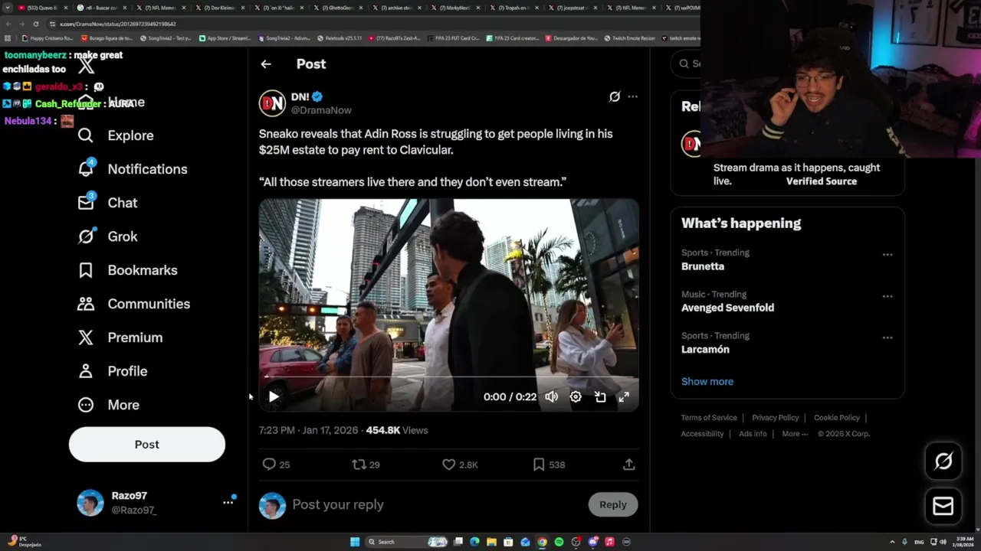
Task: Open Notifications in the X sidebar
Action: tap(132, 169)
